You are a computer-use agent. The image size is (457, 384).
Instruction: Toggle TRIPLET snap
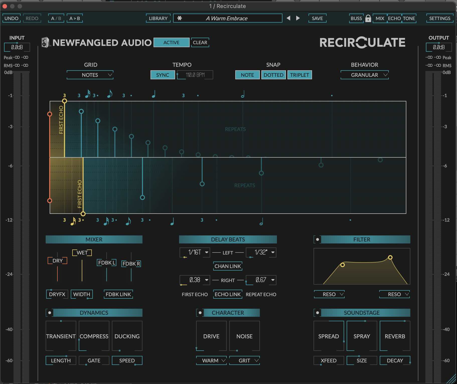(299, 75)
